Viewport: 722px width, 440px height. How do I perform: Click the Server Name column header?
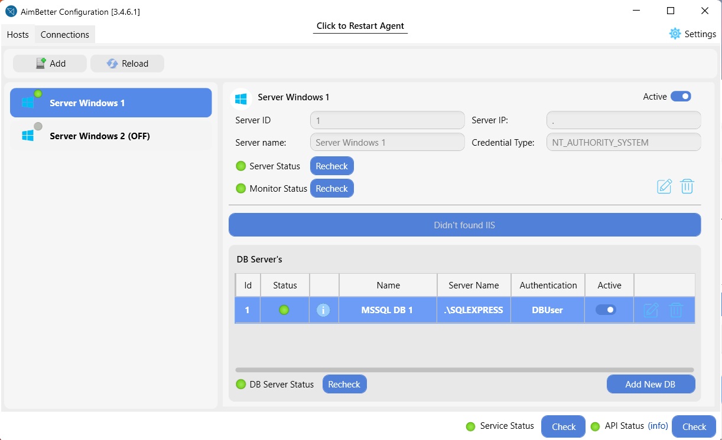[474, 285]
